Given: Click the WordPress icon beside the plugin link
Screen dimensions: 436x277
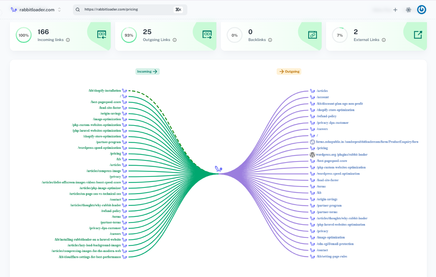Looking at the screenshot, I should coord(312,154).
